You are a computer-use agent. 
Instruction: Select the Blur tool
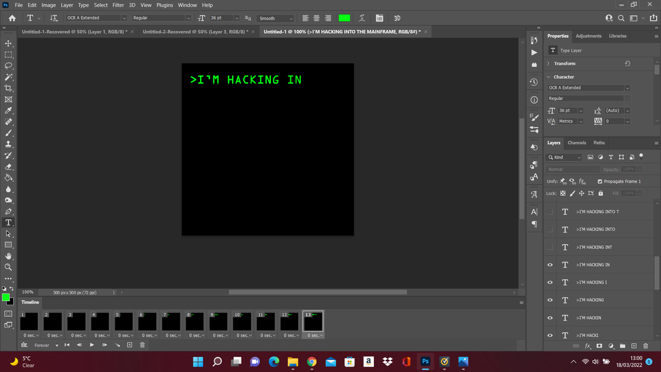(8, 189)
